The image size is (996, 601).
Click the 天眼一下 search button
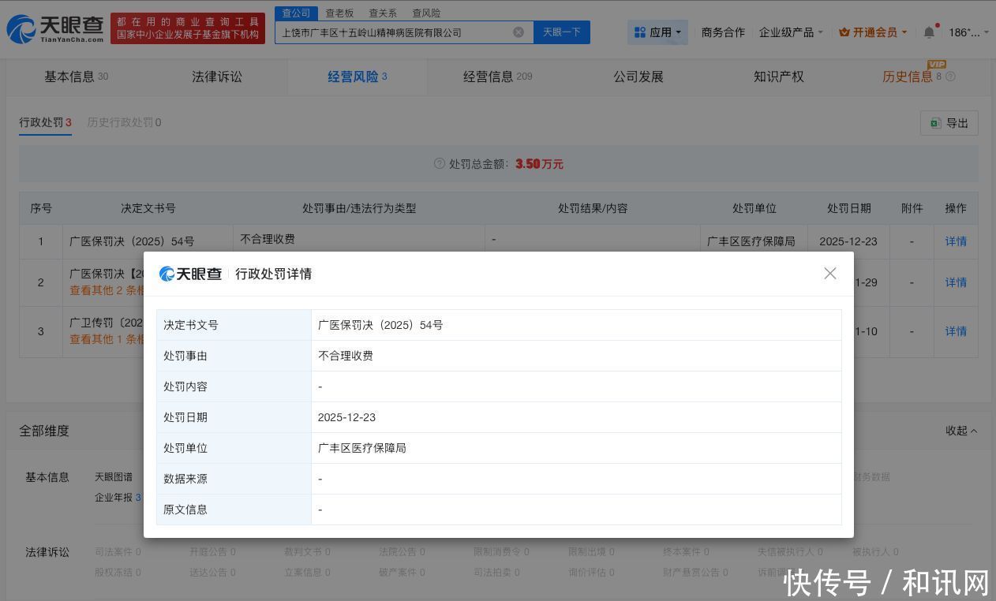click(562, 32)
